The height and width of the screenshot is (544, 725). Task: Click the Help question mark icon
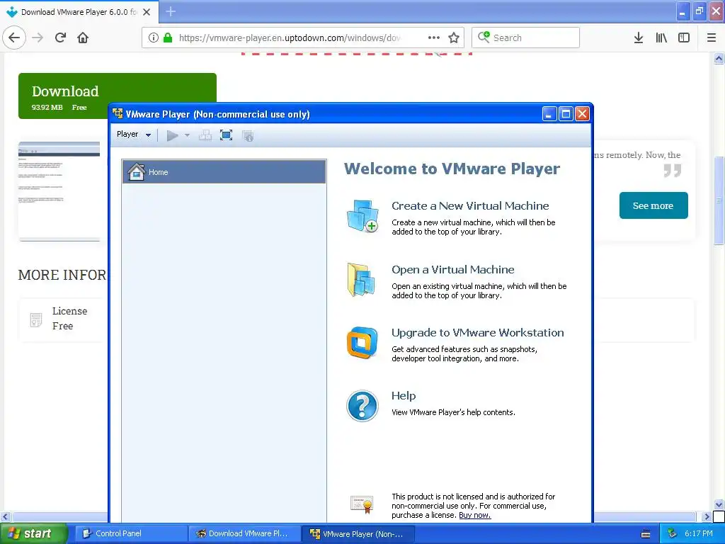tap(362, 406)
